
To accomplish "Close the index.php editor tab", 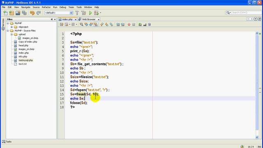I will [76, 19].
